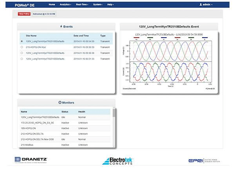Go to the Home menu item
Viewport: 235px width, 171px height.
coord(52,4)
